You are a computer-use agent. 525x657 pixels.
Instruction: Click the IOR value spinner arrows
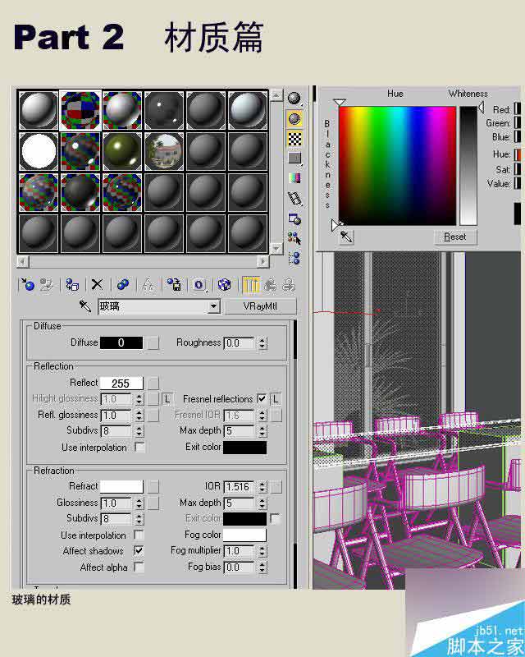pyautogui.click(x=262, y=486)
